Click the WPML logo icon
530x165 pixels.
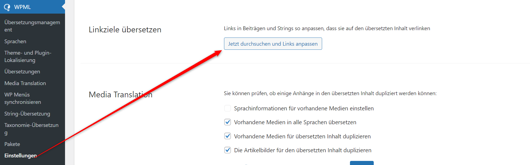click(7, 7)
